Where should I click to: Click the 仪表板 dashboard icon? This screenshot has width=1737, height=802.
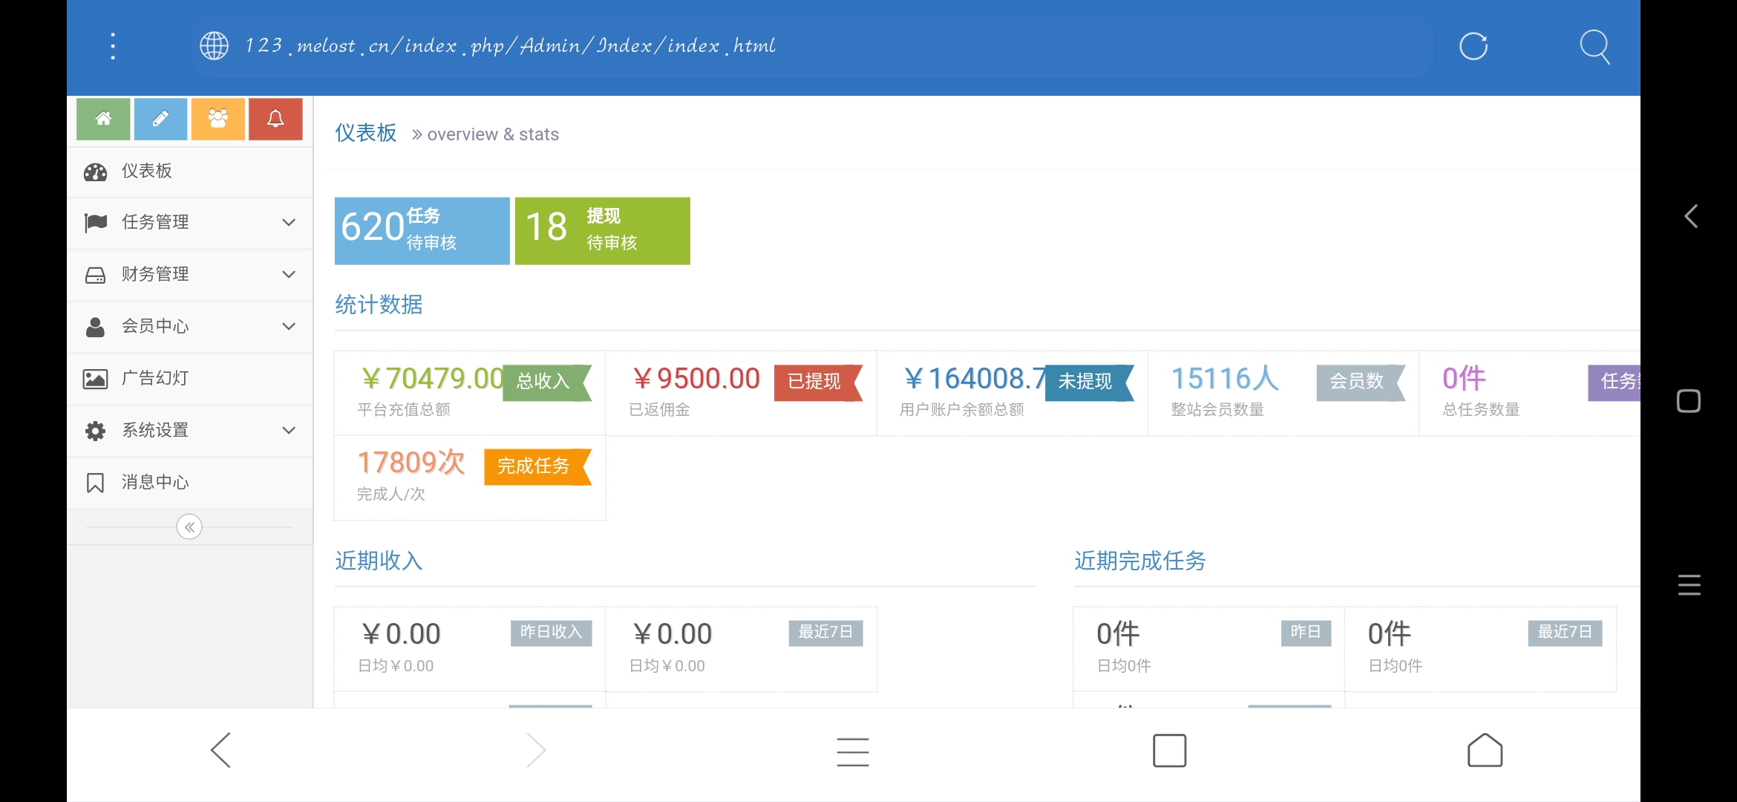[99, 171]
